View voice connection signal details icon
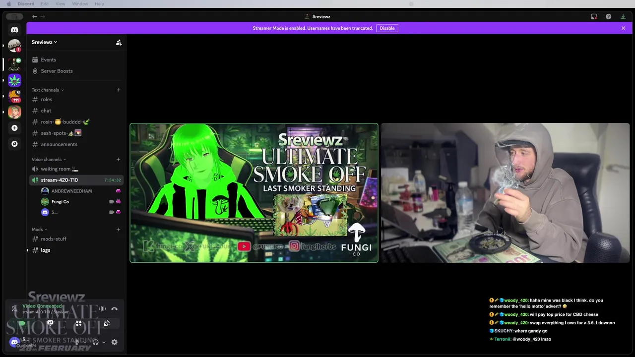This screenshot has width=635, height=357. click(x=14, y=309)
